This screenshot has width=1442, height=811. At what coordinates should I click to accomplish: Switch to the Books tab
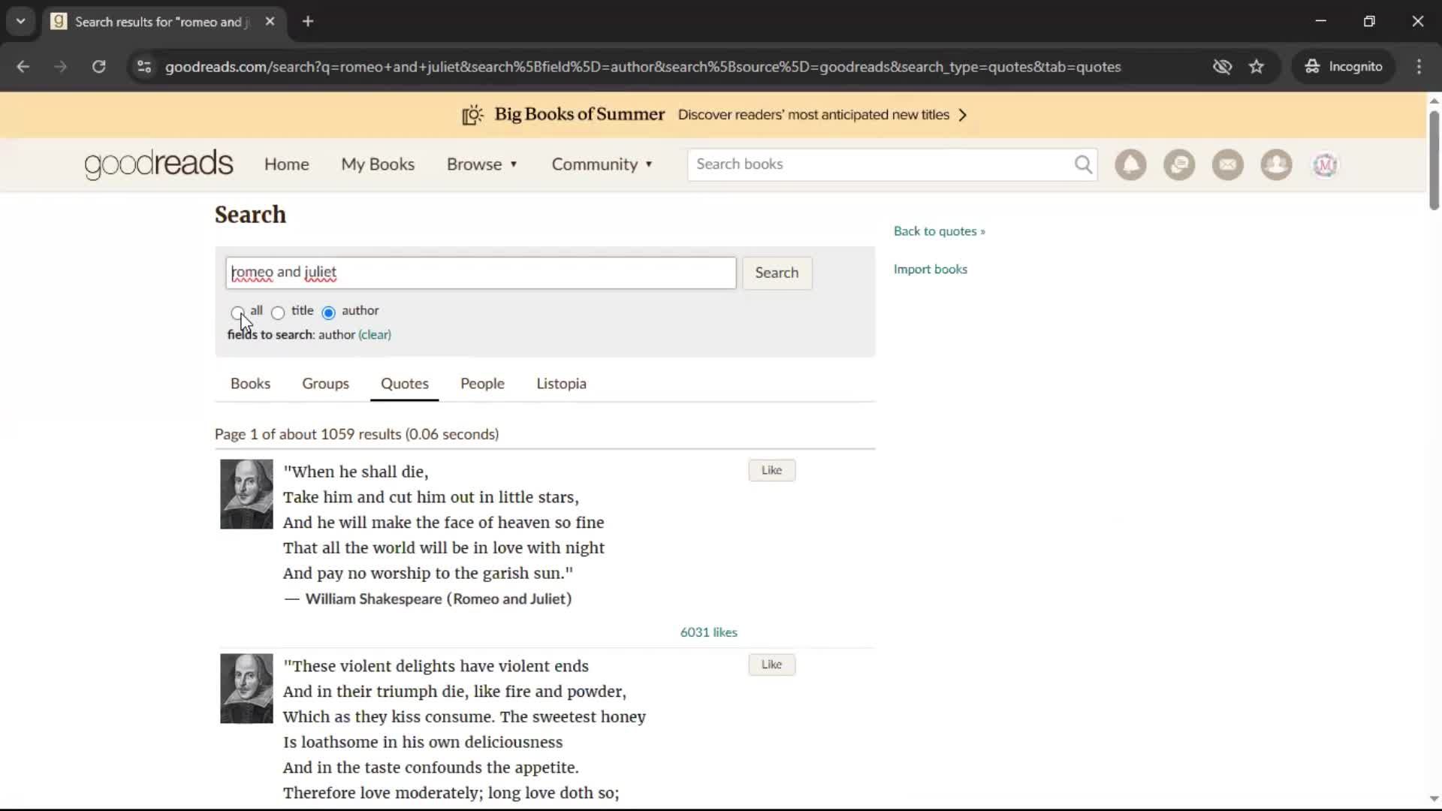click(x=250, y=384)
